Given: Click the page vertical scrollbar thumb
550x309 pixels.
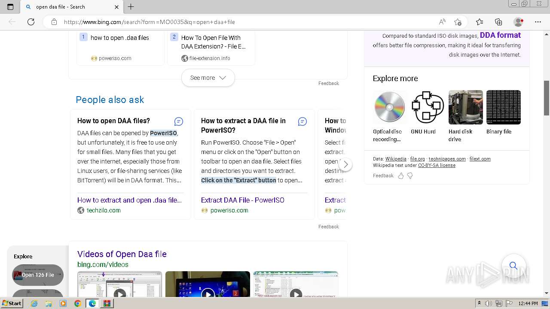Looking at the screenshot, I should [x=547, y=98].
